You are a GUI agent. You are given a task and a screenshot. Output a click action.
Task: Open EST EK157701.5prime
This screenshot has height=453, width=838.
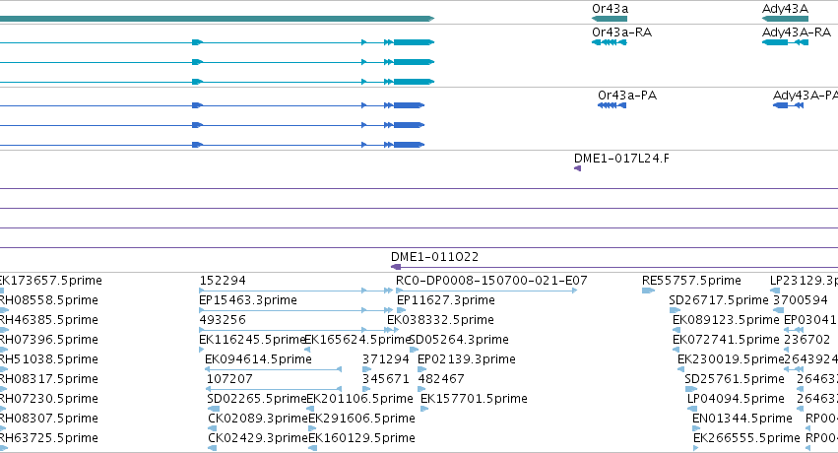click(x=474, y=399)
